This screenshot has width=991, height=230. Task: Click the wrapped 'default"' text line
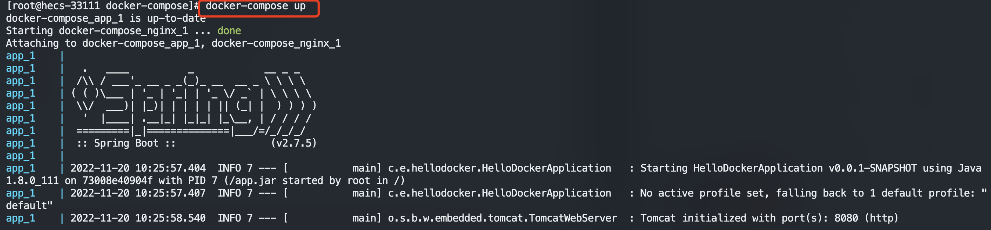pos(29,206)
